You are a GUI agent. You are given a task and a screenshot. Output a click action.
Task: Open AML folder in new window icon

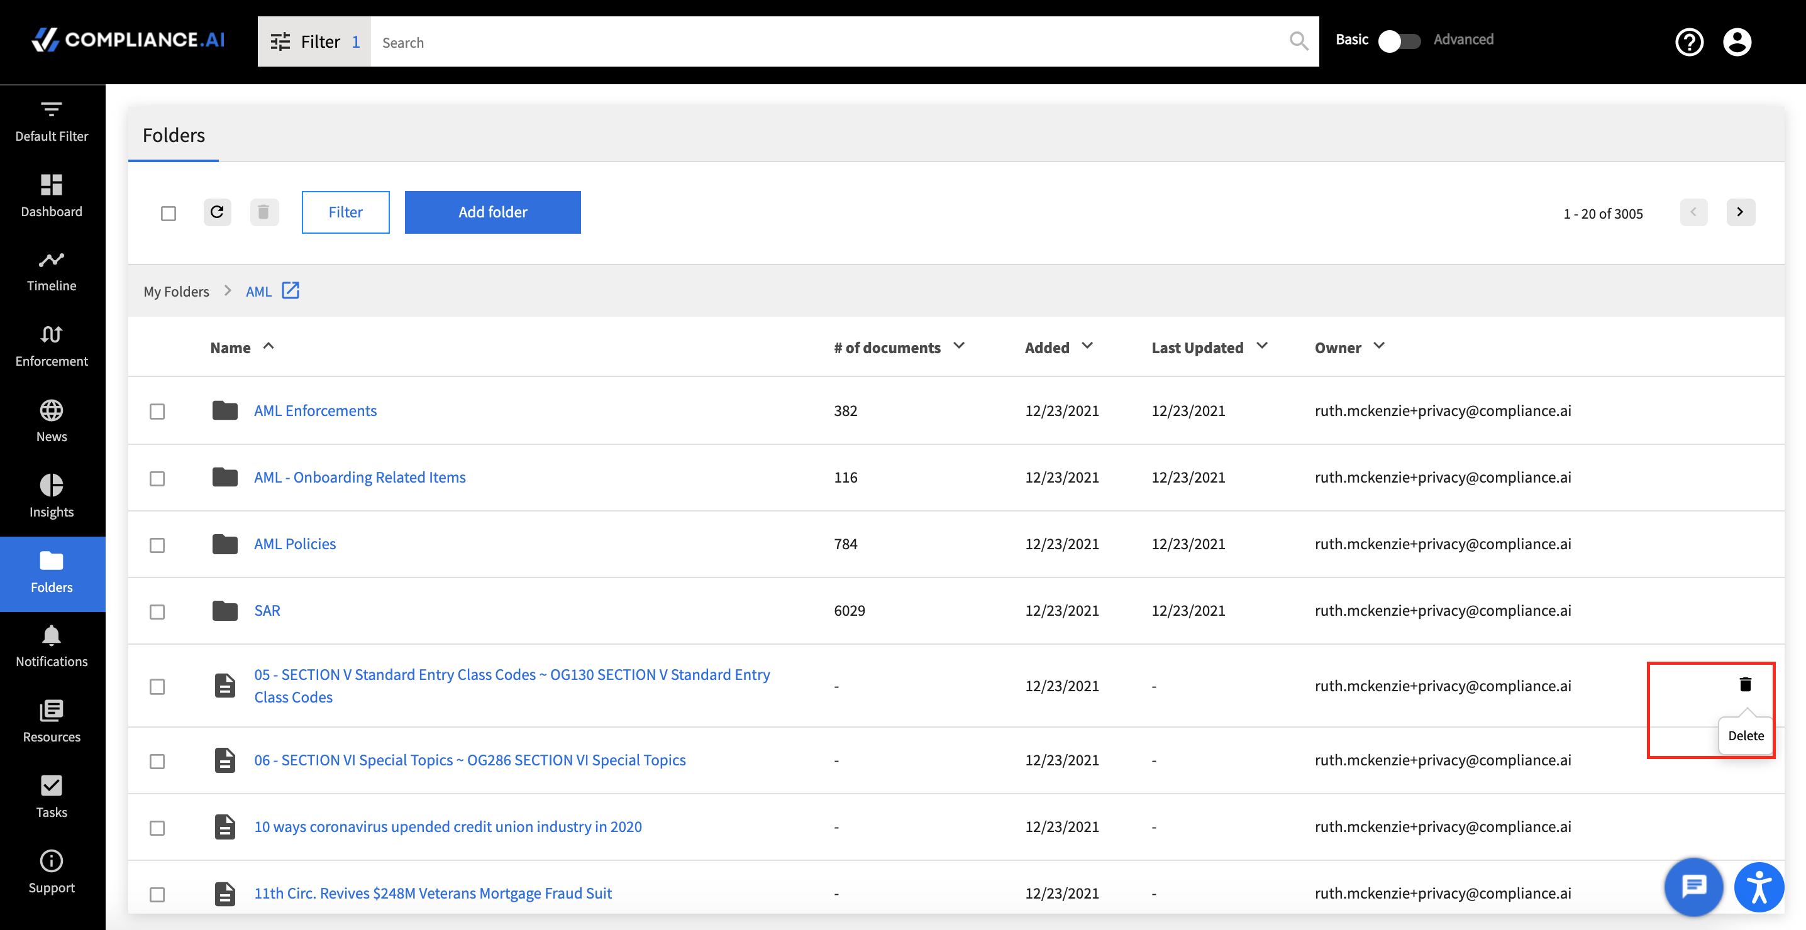(x=291, y=290)
